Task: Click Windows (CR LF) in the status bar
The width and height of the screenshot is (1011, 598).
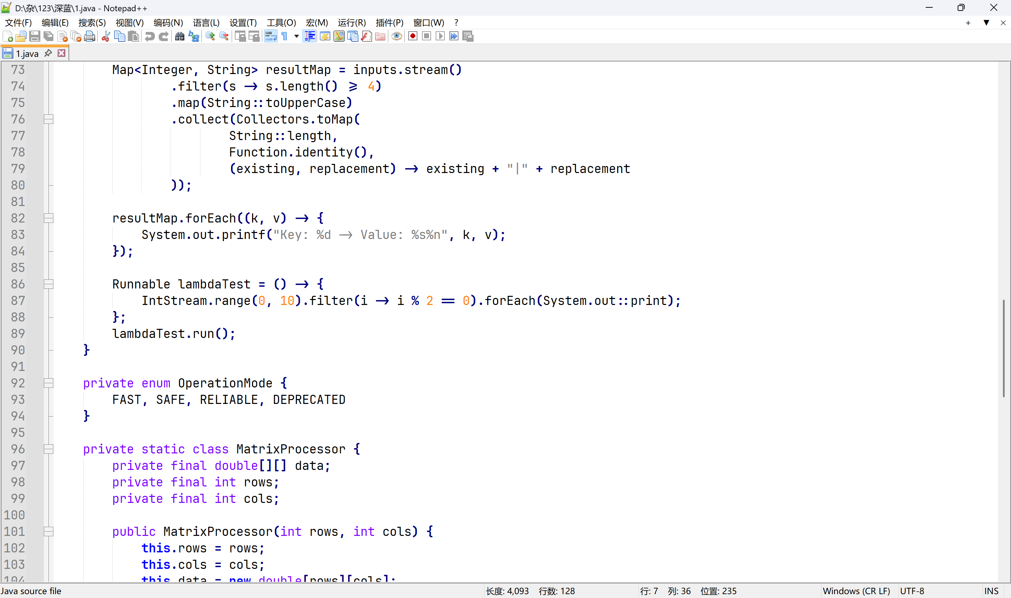Action: point(856,591)
